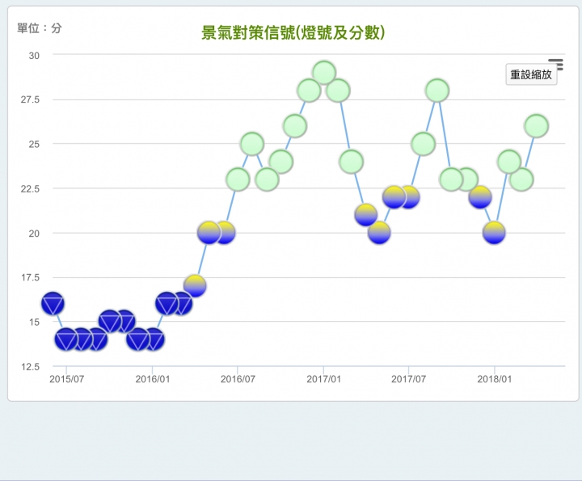Select the green light at 26 in 2016/11

tap(295, 126)
